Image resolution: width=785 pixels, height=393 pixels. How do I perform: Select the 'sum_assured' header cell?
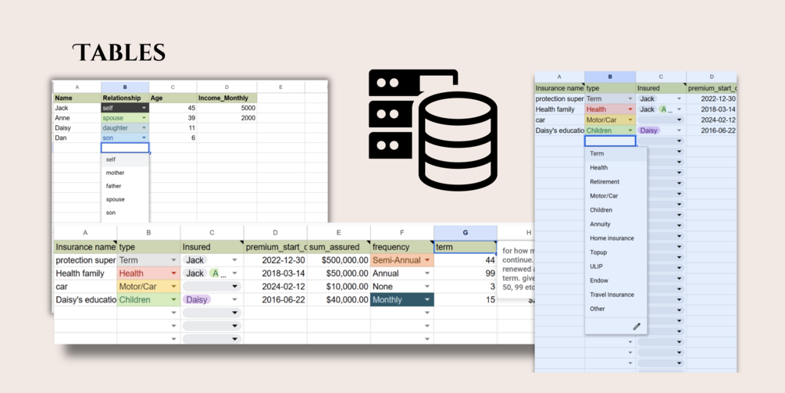(x=339, y=248)
